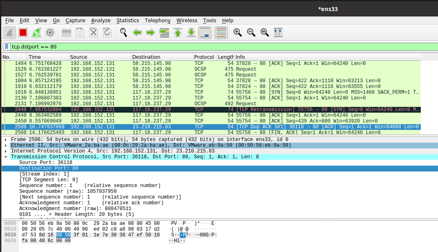Jump to the last packet
This screenshot has width=438, height=252.
[x=191, y=32]
